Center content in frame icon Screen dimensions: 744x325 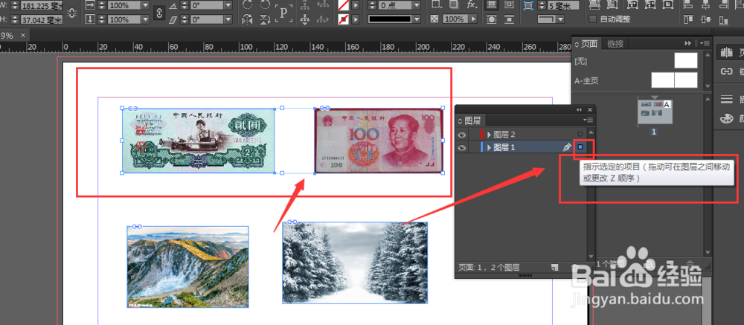click(668, 4)
